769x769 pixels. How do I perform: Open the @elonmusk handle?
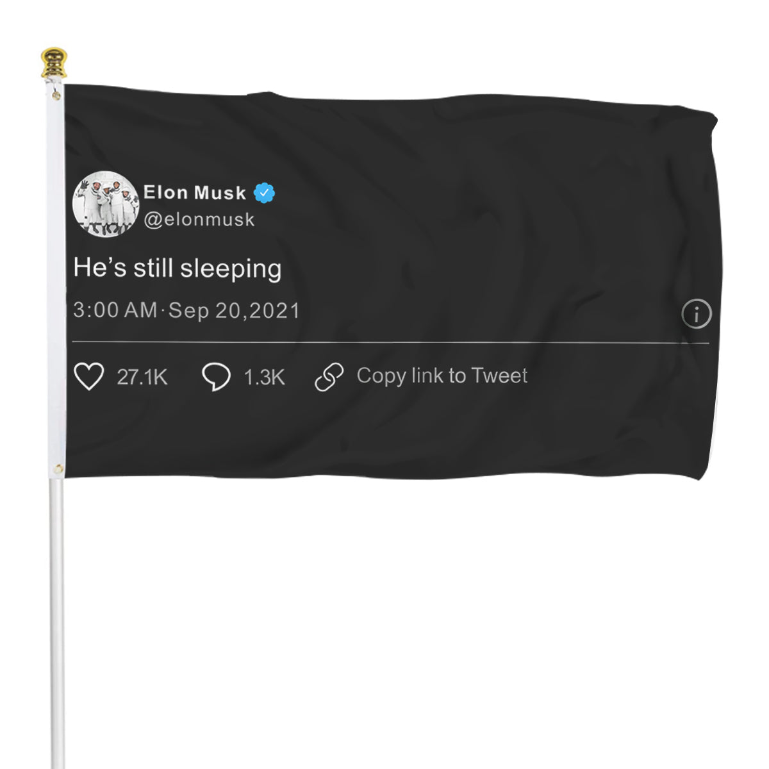click(x=199, y=219)
